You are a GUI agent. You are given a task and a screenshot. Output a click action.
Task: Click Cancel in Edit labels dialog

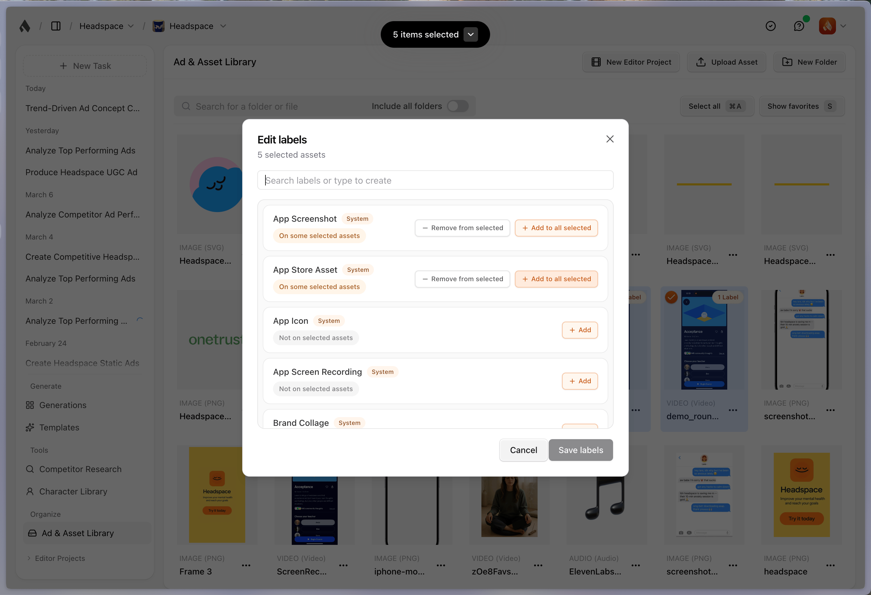pyautogui.click(x=523, y=450)
